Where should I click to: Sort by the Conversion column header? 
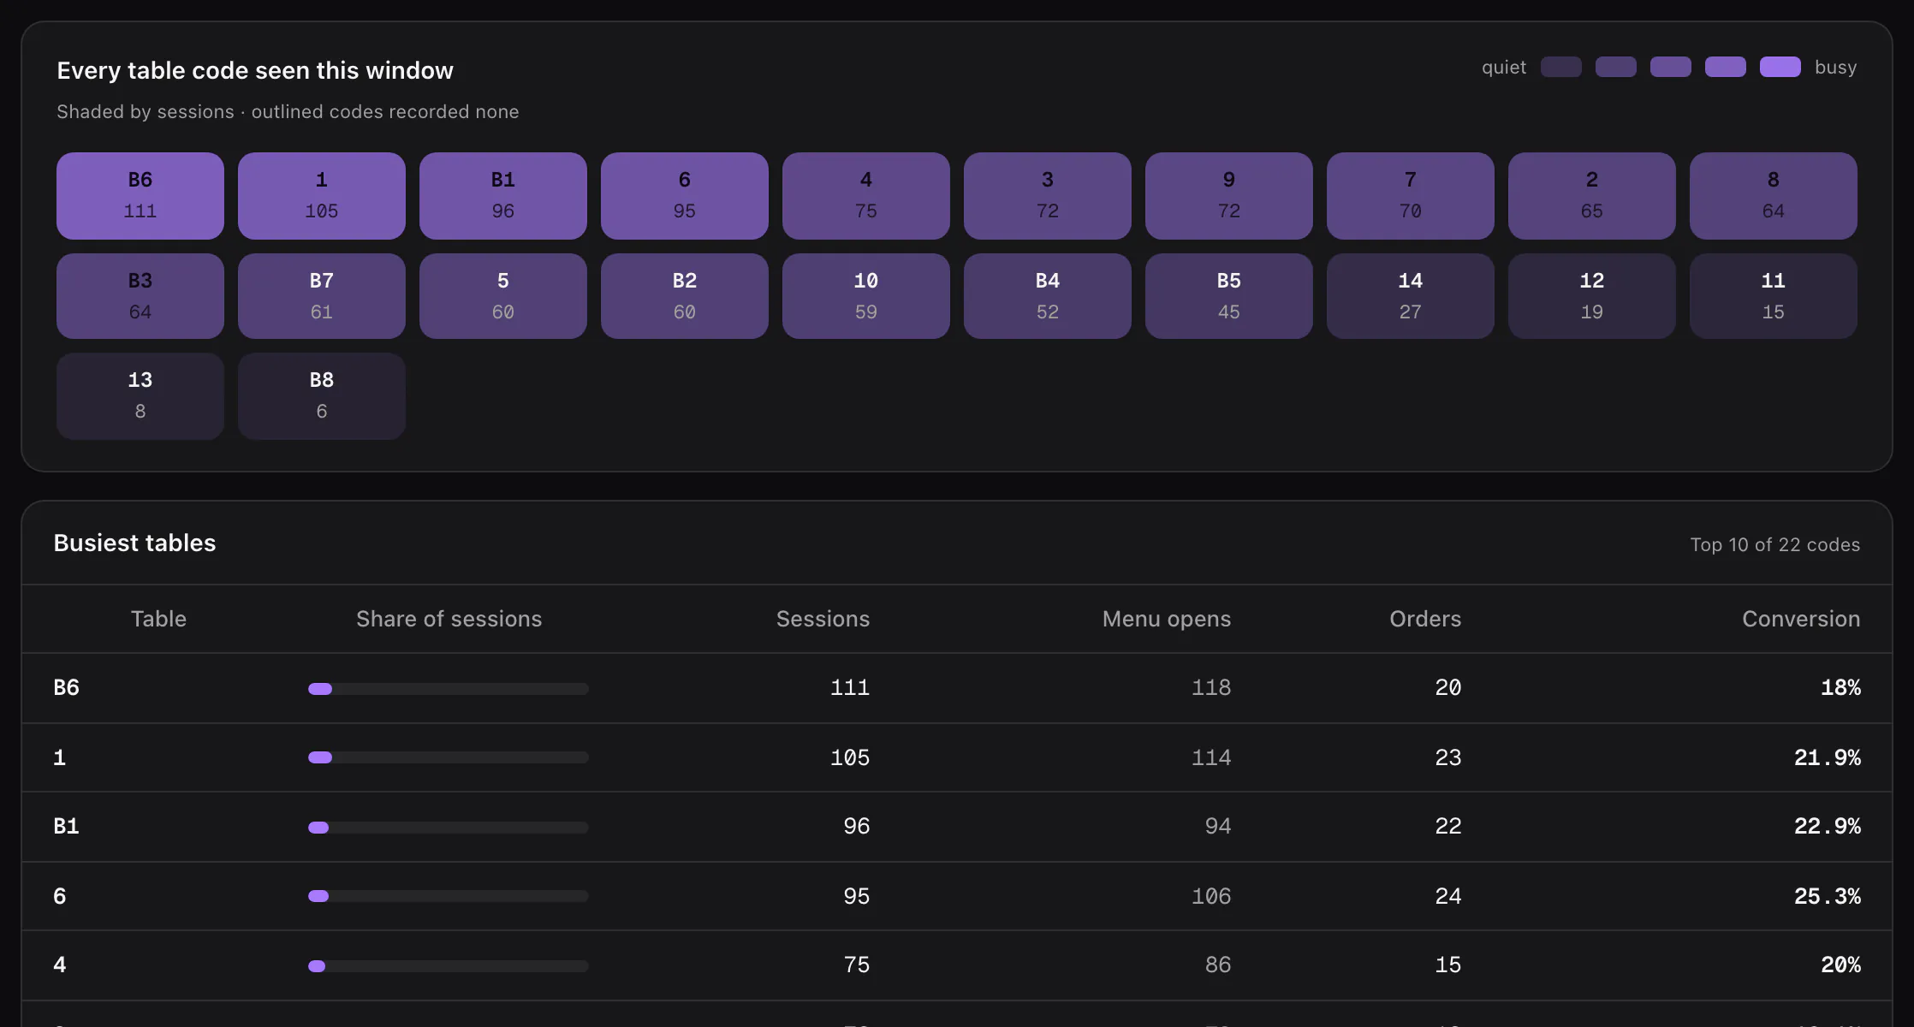point(1801,619)
